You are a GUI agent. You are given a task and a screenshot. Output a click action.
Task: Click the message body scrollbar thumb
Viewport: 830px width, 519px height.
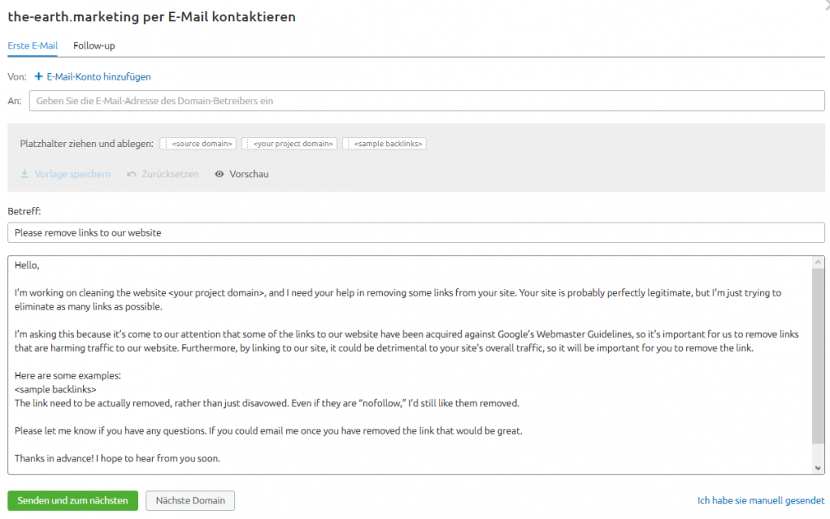(818, 355)
